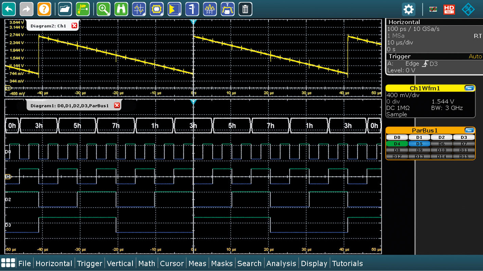The width and height of the screenshot is (483, 271).
Task: Click the Undo icon in the toolbar
Action: coord(8,9)
